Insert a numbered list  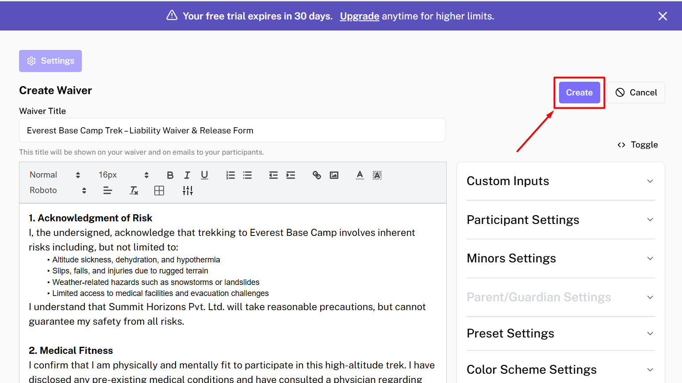click(230, 175)
